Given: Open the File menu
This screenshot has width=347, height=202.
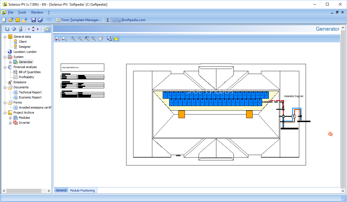Looking at the screenshot, I should (11, 12).
